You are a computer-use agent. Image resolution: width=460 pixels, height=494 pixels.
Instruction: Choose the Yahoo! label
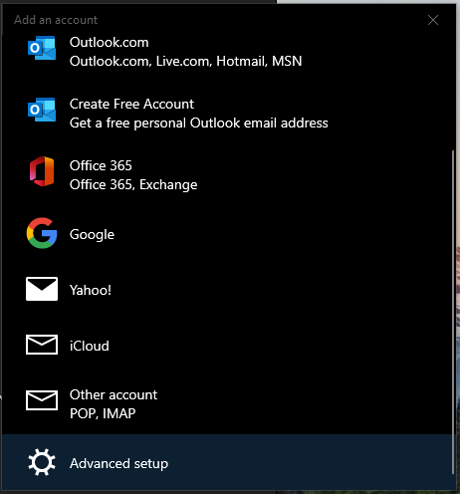point(91,290)
